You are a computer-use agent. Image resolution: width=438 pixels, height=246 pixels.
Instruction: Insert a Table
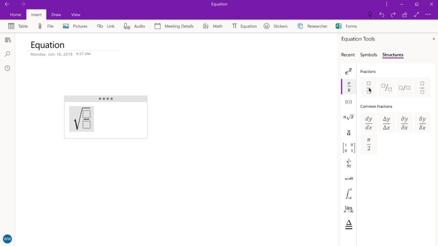18,26
